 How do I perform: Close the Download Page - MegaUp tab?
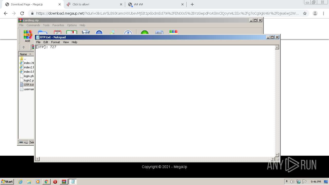point(59,4)
